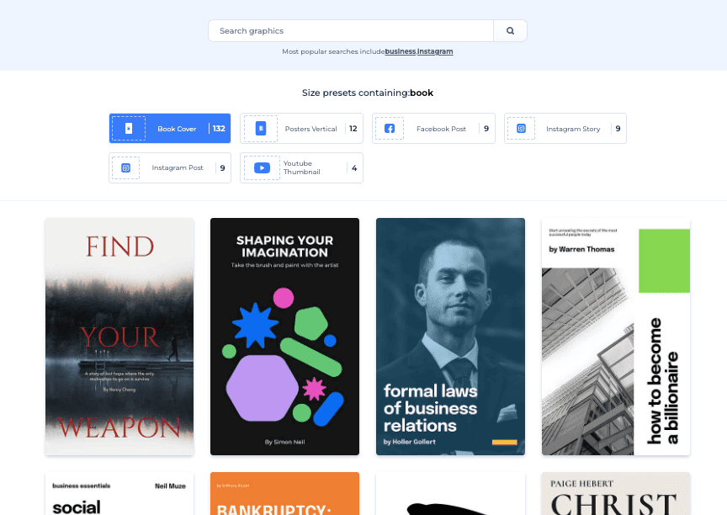Open the formal laws of business relations template
This screenshot has width=727, height=515.
tap(450, 335)
